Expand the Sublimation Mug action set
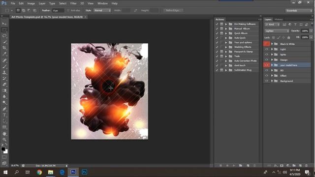 [226, 70]
